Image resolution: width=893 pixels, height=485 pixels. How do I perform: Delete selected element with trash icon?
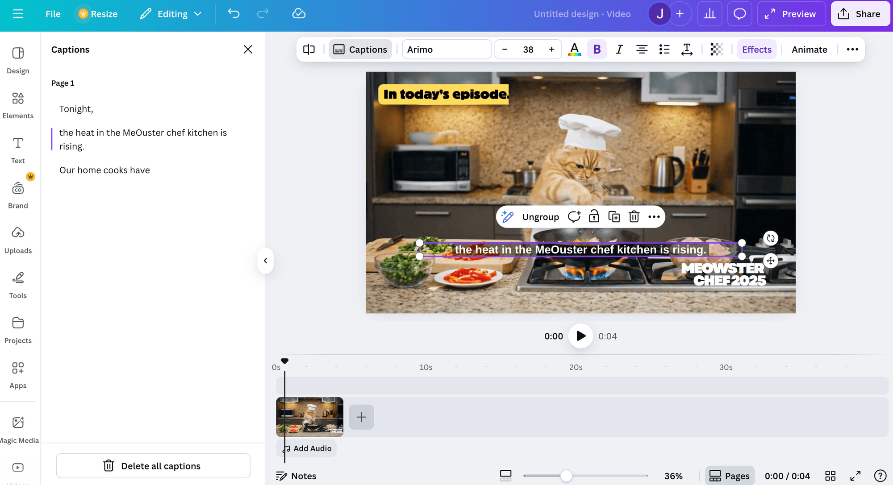[x=634, y=217]
